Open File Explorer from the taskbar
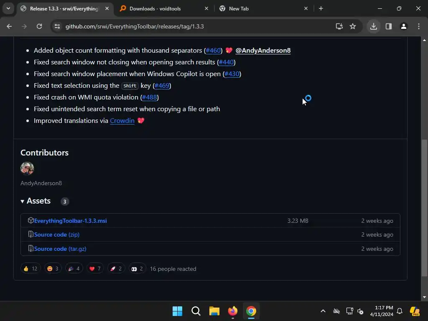The height and width of the screenshot is (321, 428). pos(214,311)
